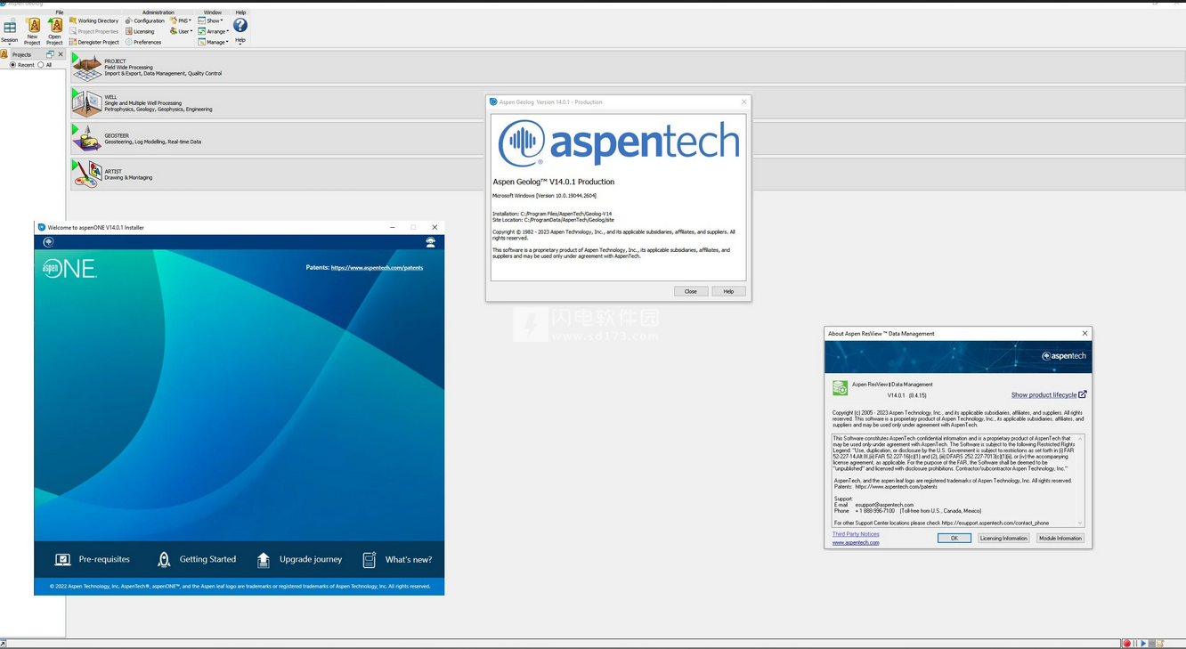The width and height of the screenshot is (1186, 649).
Task: Open Working Directory in File group
Action: (93, 20)
